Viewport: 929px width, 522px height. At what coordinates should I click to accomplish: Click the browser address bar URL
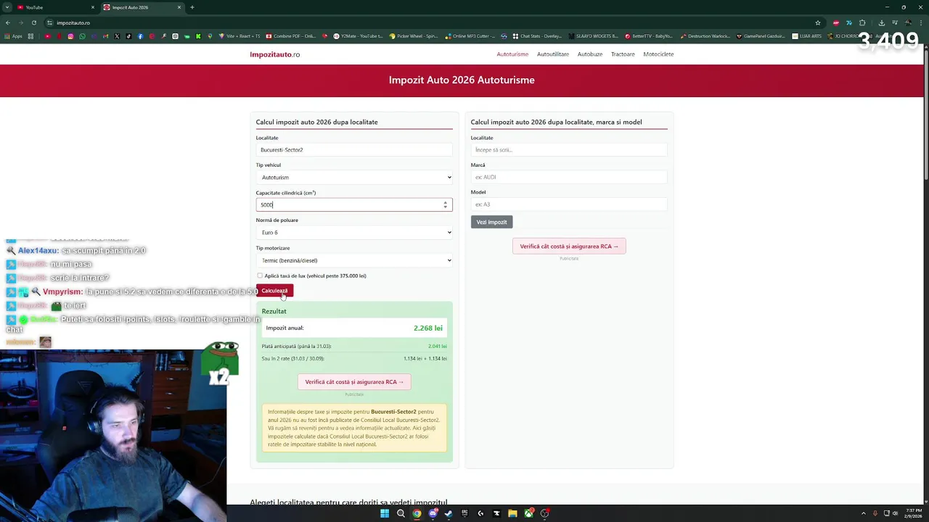[x=73, y=22]
